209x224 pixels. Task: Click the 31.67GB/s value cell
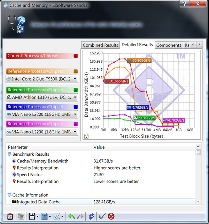pyautogui.click(x=103, y=161)
